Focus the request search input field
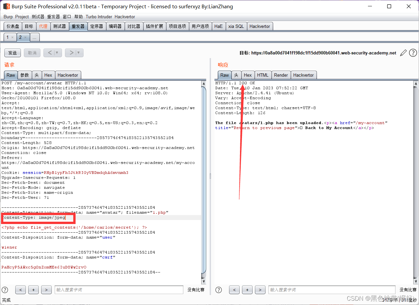The image size is (419, 305). pos(119,290)
